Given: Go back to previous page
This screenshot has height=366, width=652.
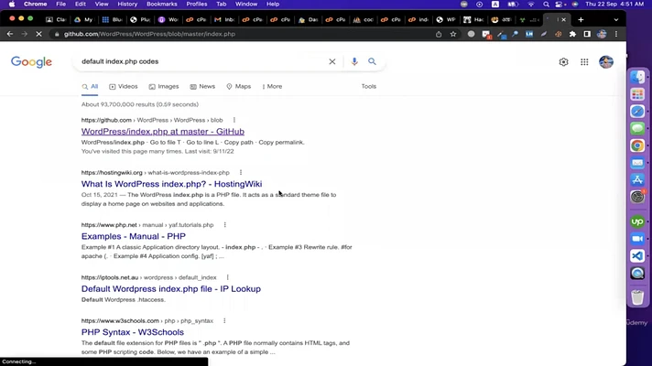Looking at the screenshot, I should (x=10, y=34).
